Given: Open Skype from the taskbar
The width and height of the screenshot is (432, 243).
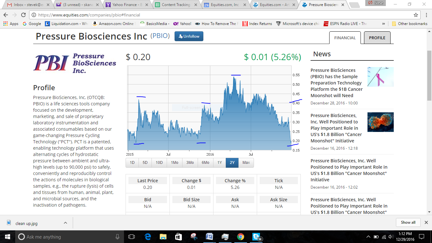Looking at the screenshot, I should [256, 237].
